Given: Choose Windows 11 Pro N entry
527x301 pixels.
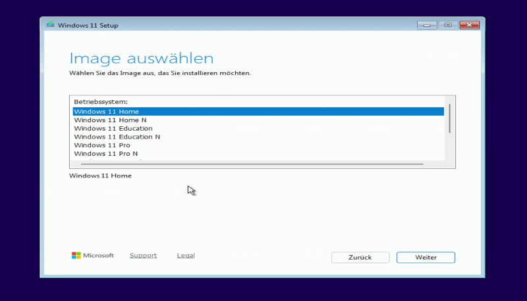Looking at the screenshot, I should [x=258, y=154].
